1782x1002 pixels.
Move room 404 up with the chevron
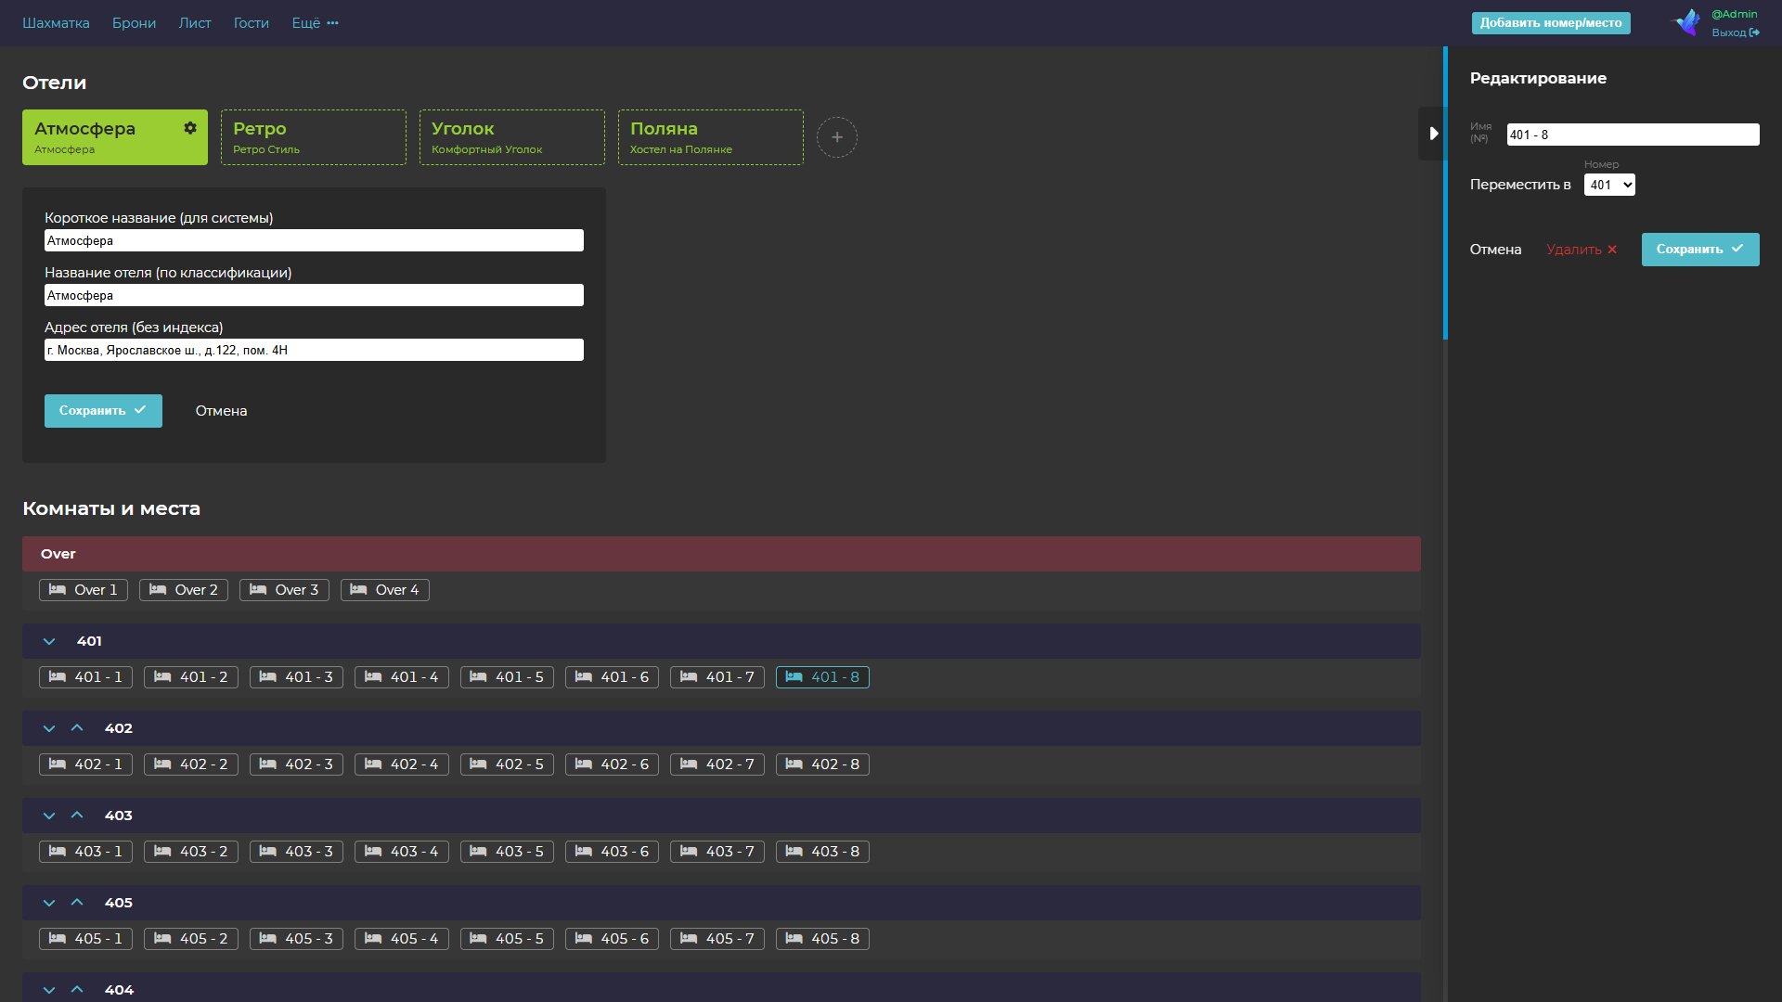(x=77, y=990)
